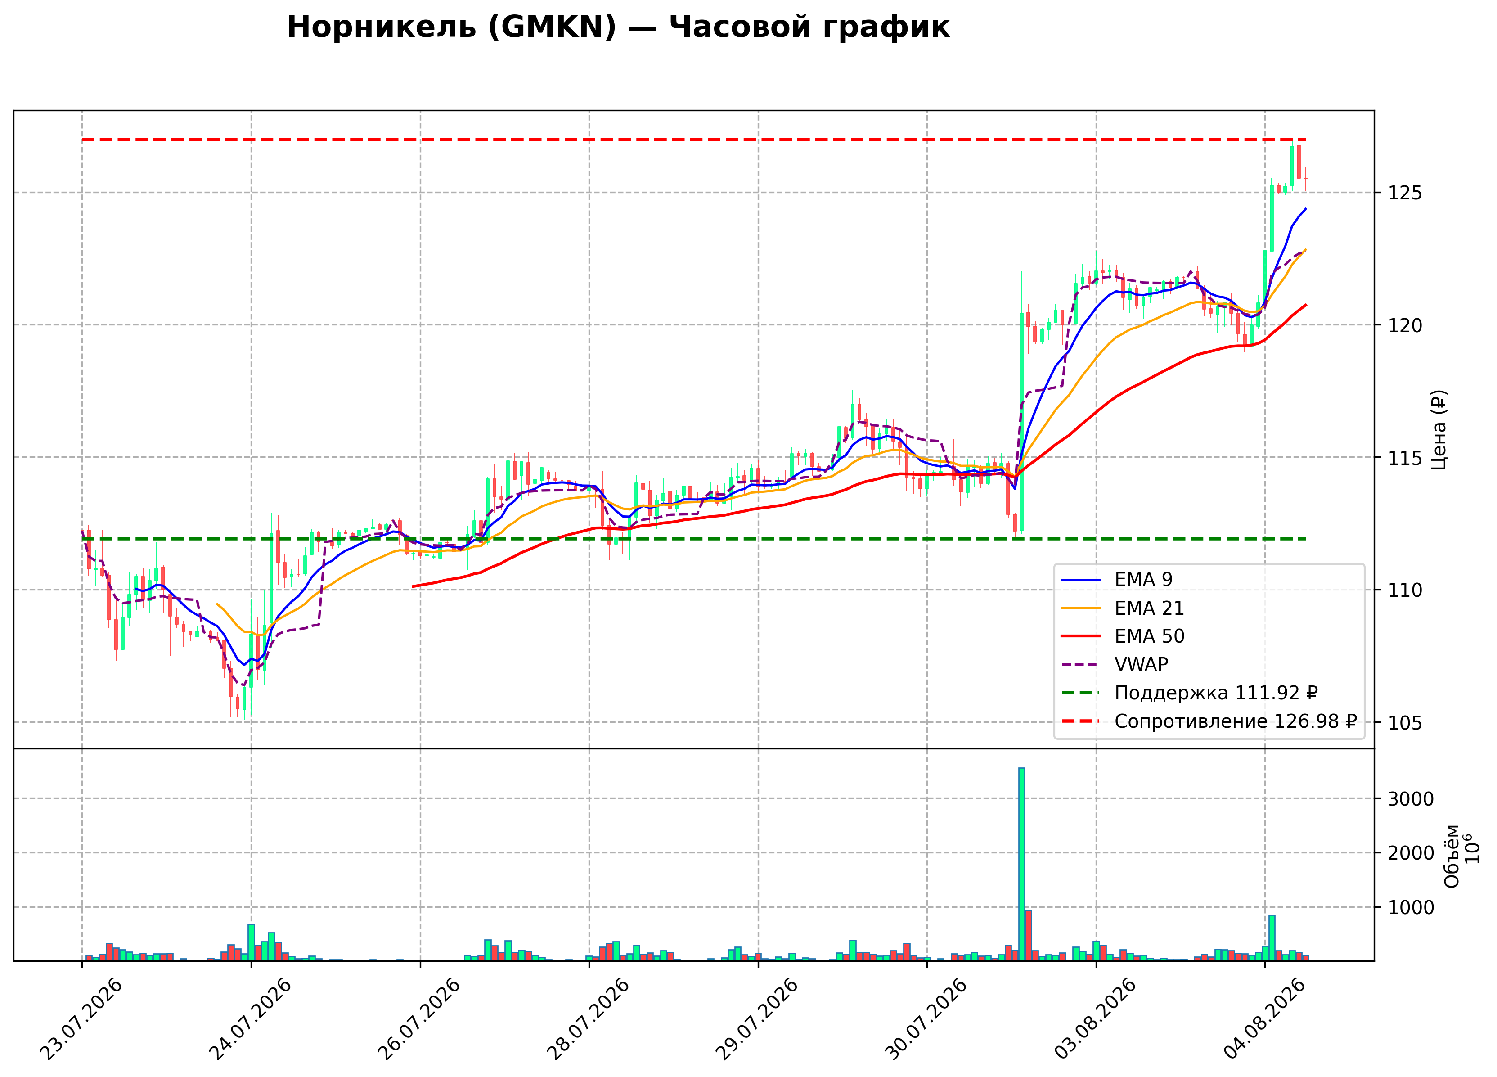The image size is (1497, 1077).
Task: Click the tallest green volume bar
Action: pyautogui.click(x=1022, y=865)
